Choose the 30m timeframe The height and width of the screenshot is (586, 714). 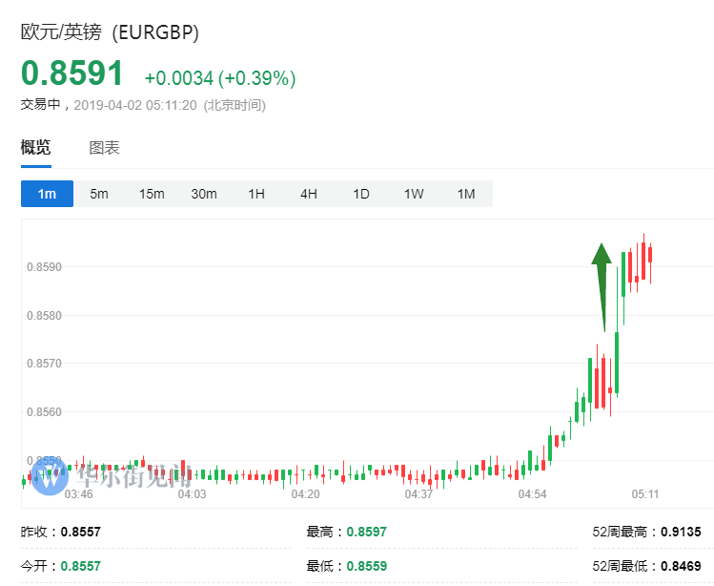pos(204,194)
